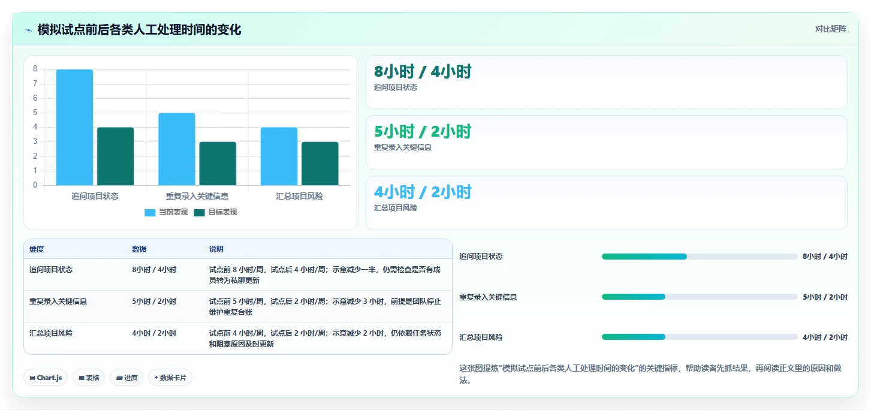
Task: Select the 8小时 / 4小时 data card
Action: [606, 82]
